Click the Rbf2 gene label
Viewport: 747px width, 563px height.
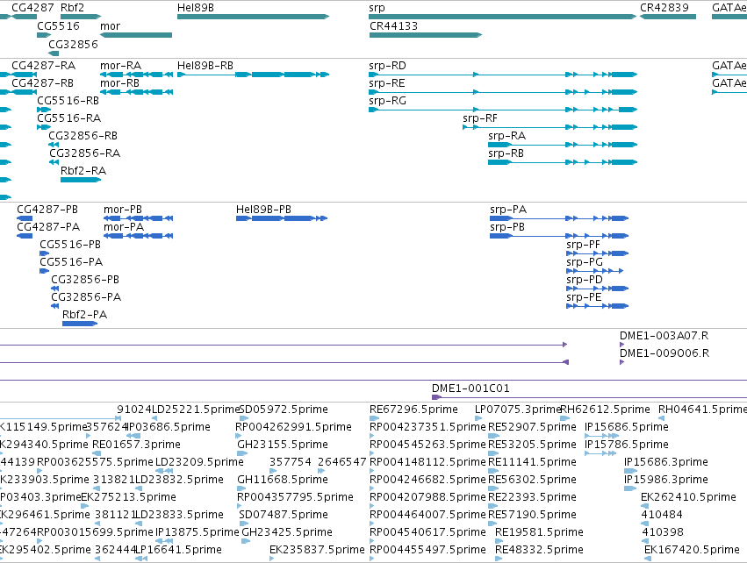[72, 8]
